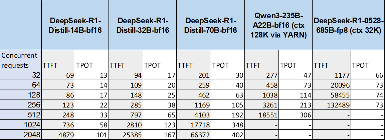Click the Qwen3-235B-A22B-bf16 header cell
Screen dimensions: 385x140
pyautogui.click(x=278, y=25)
